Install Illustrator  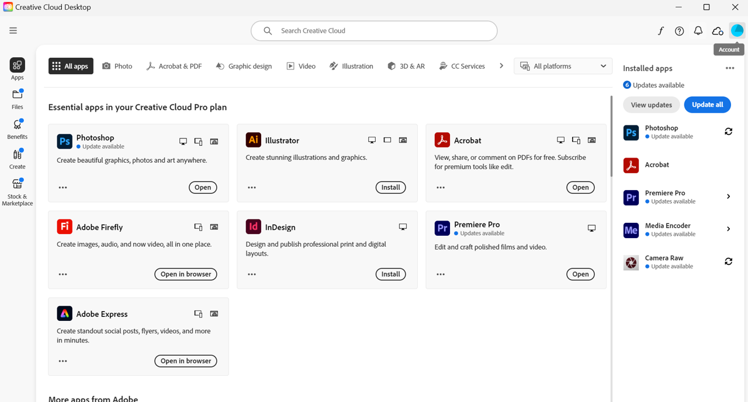[x=390, y=187]
